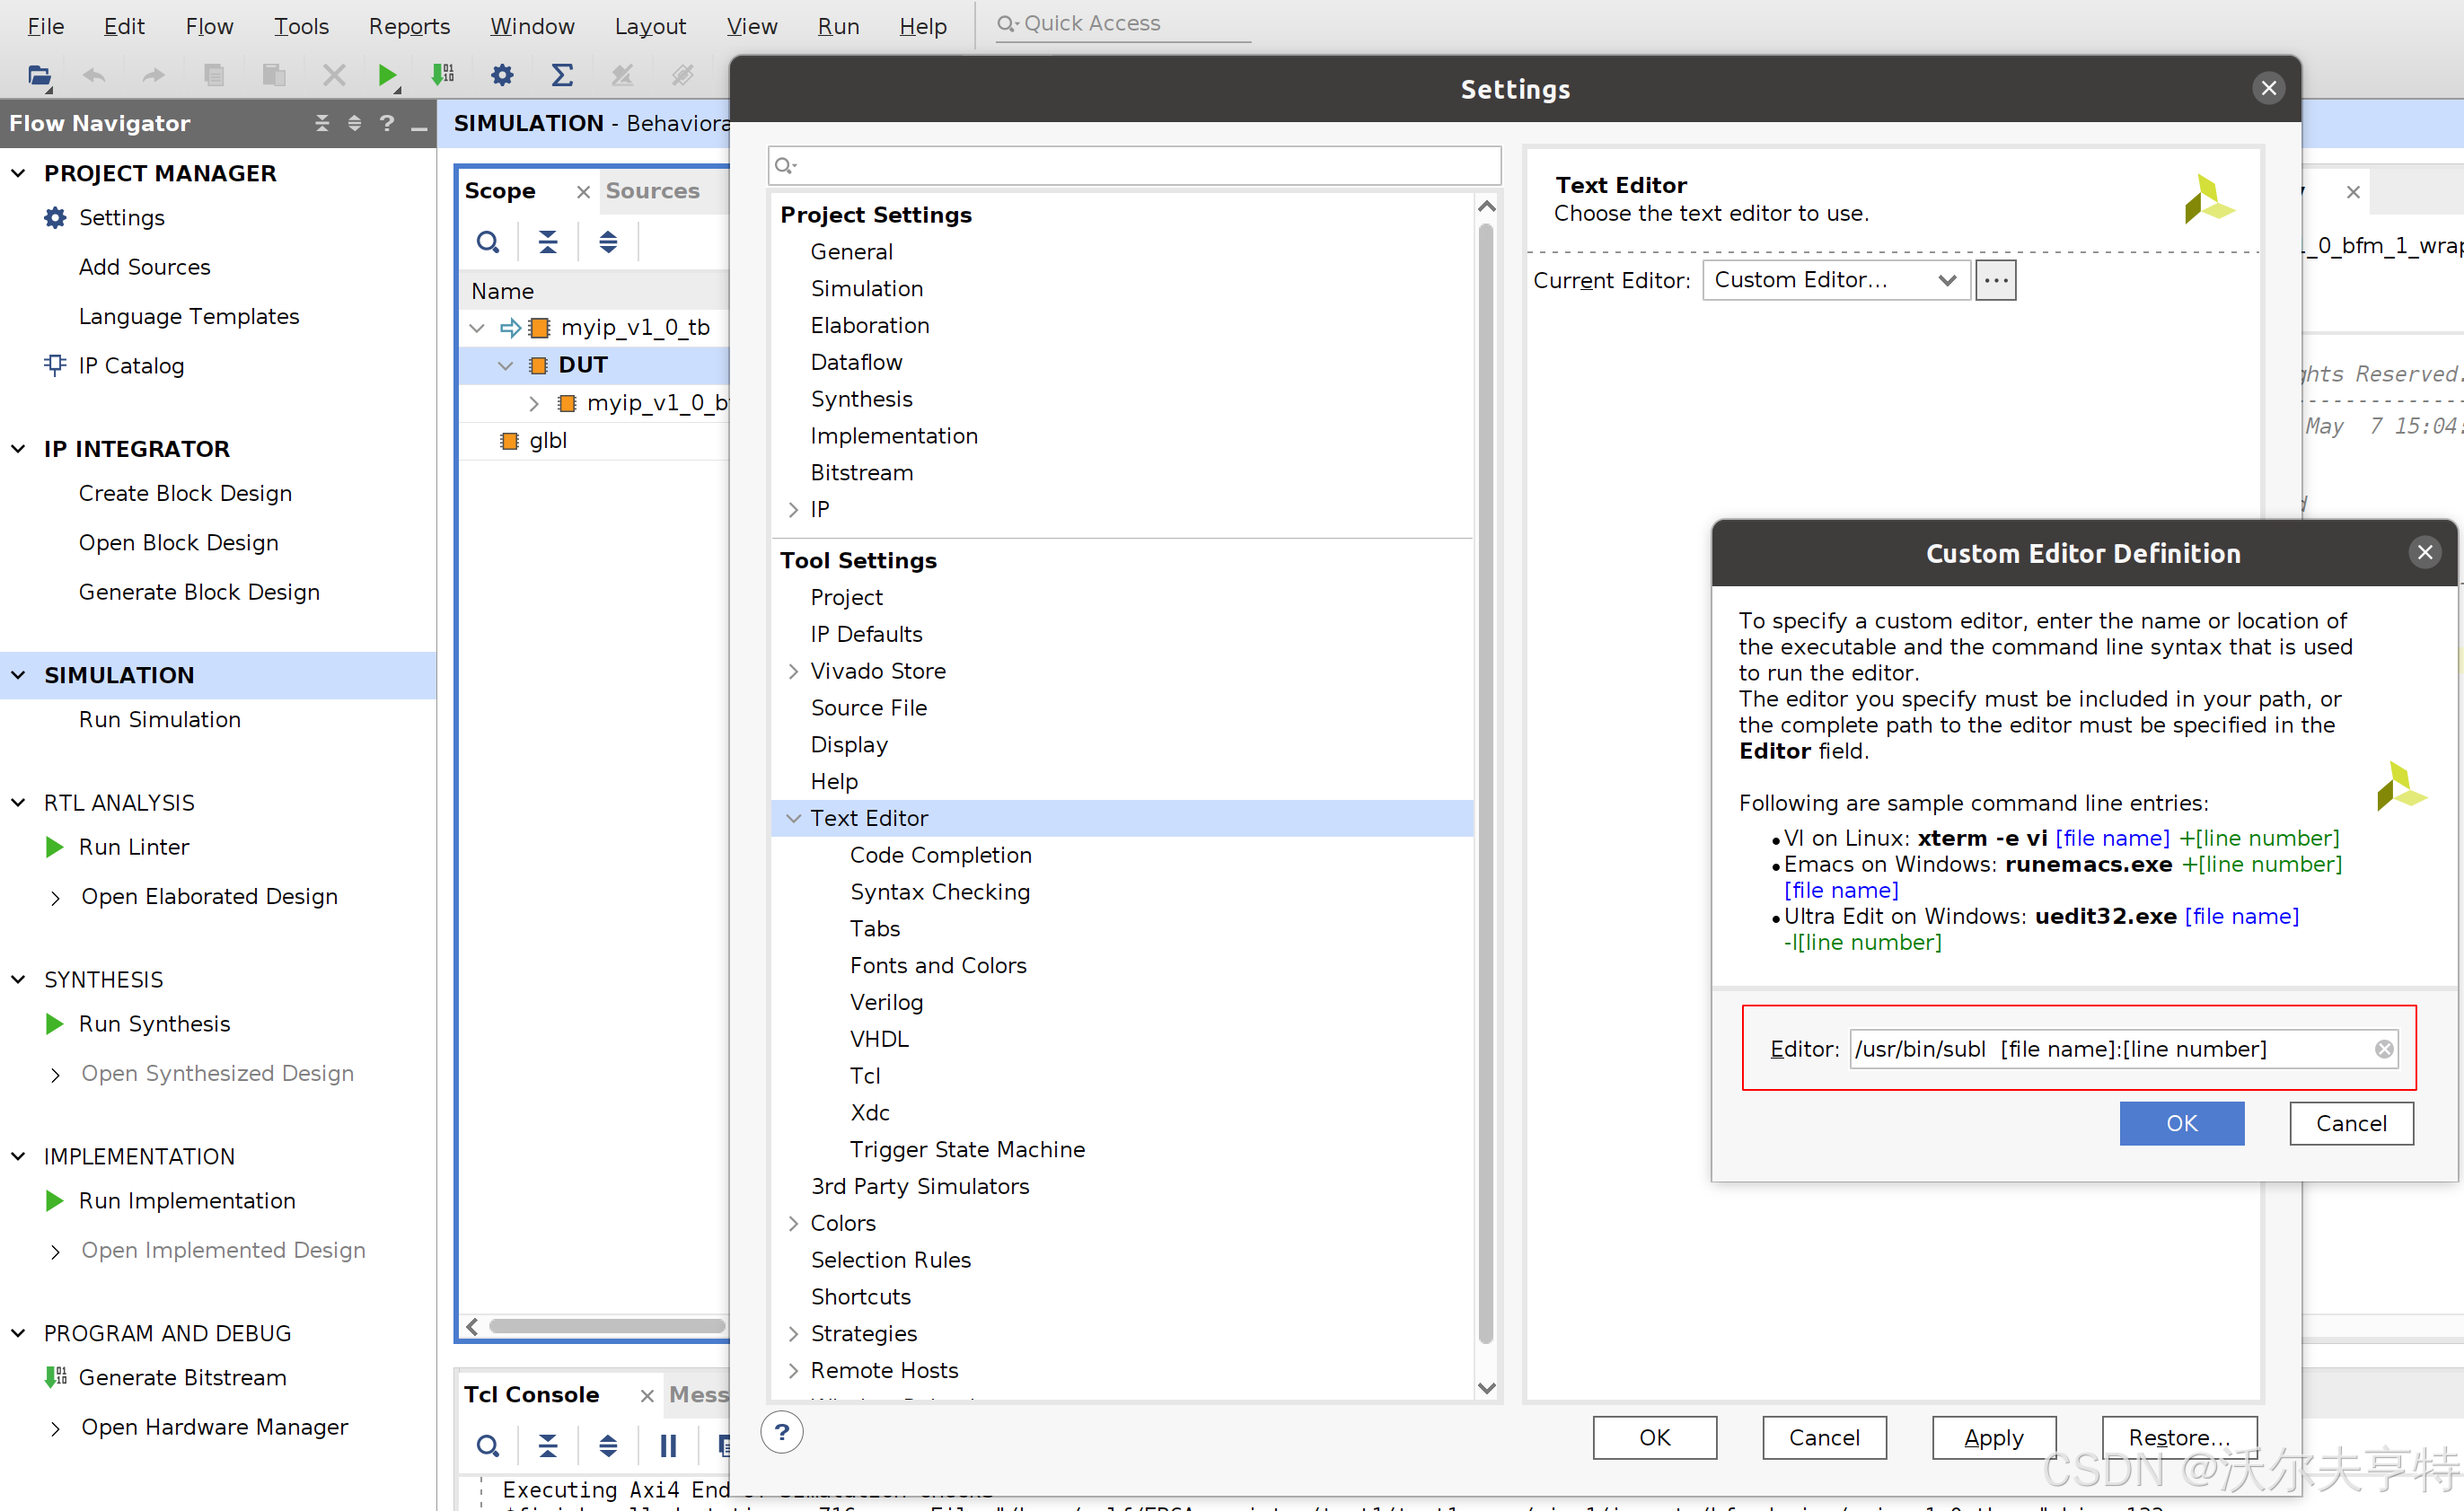Click the search icon in the Scope panel

point(488,242)
